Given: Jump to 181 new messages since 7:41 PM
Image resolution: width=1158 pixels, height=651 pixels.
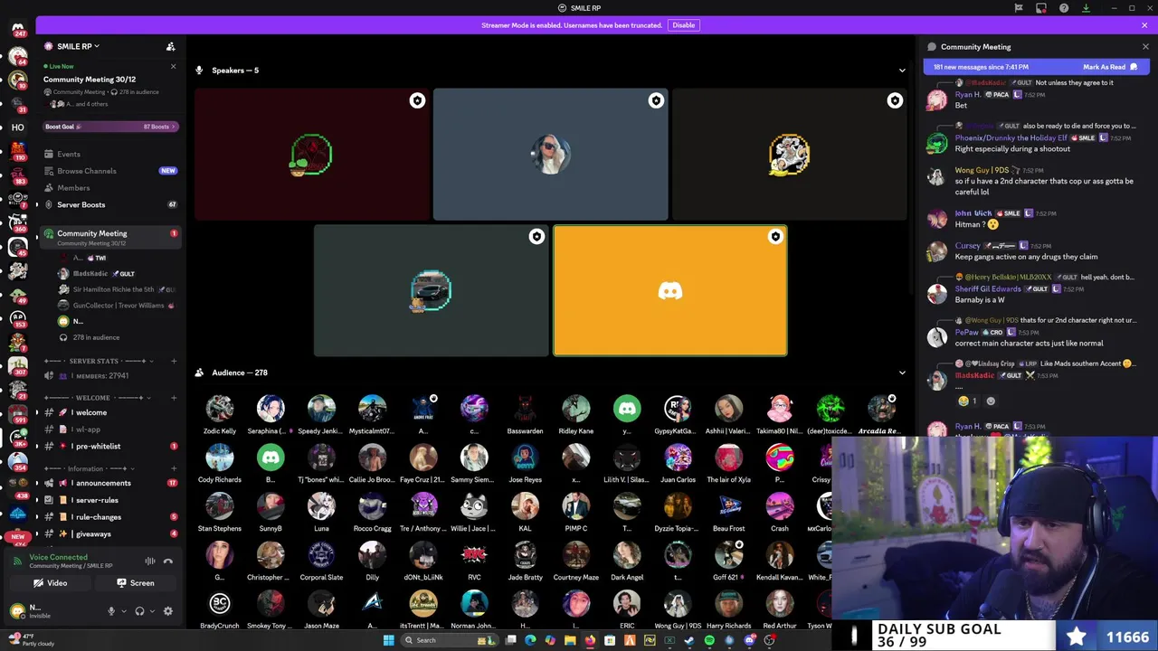Looking at the screenshot, I should click(981, 67).
